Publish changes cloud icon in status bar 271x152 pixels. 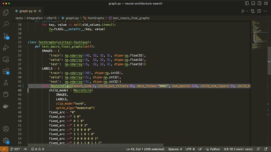(25, 149)
